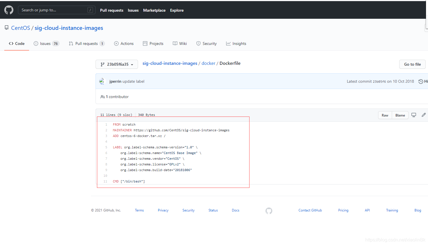
Task: Click the ADD centos-6-docker.tar.xz line
Action: pyautogui.click(x=139, y=136)
